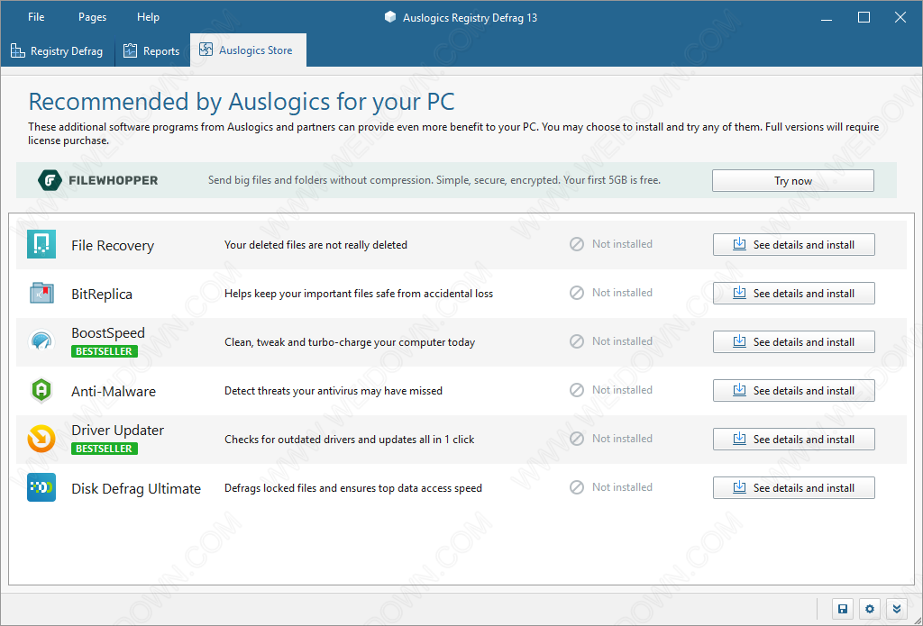See details and install Anti-Malware
923x626 pixels.
click(793, 391)
